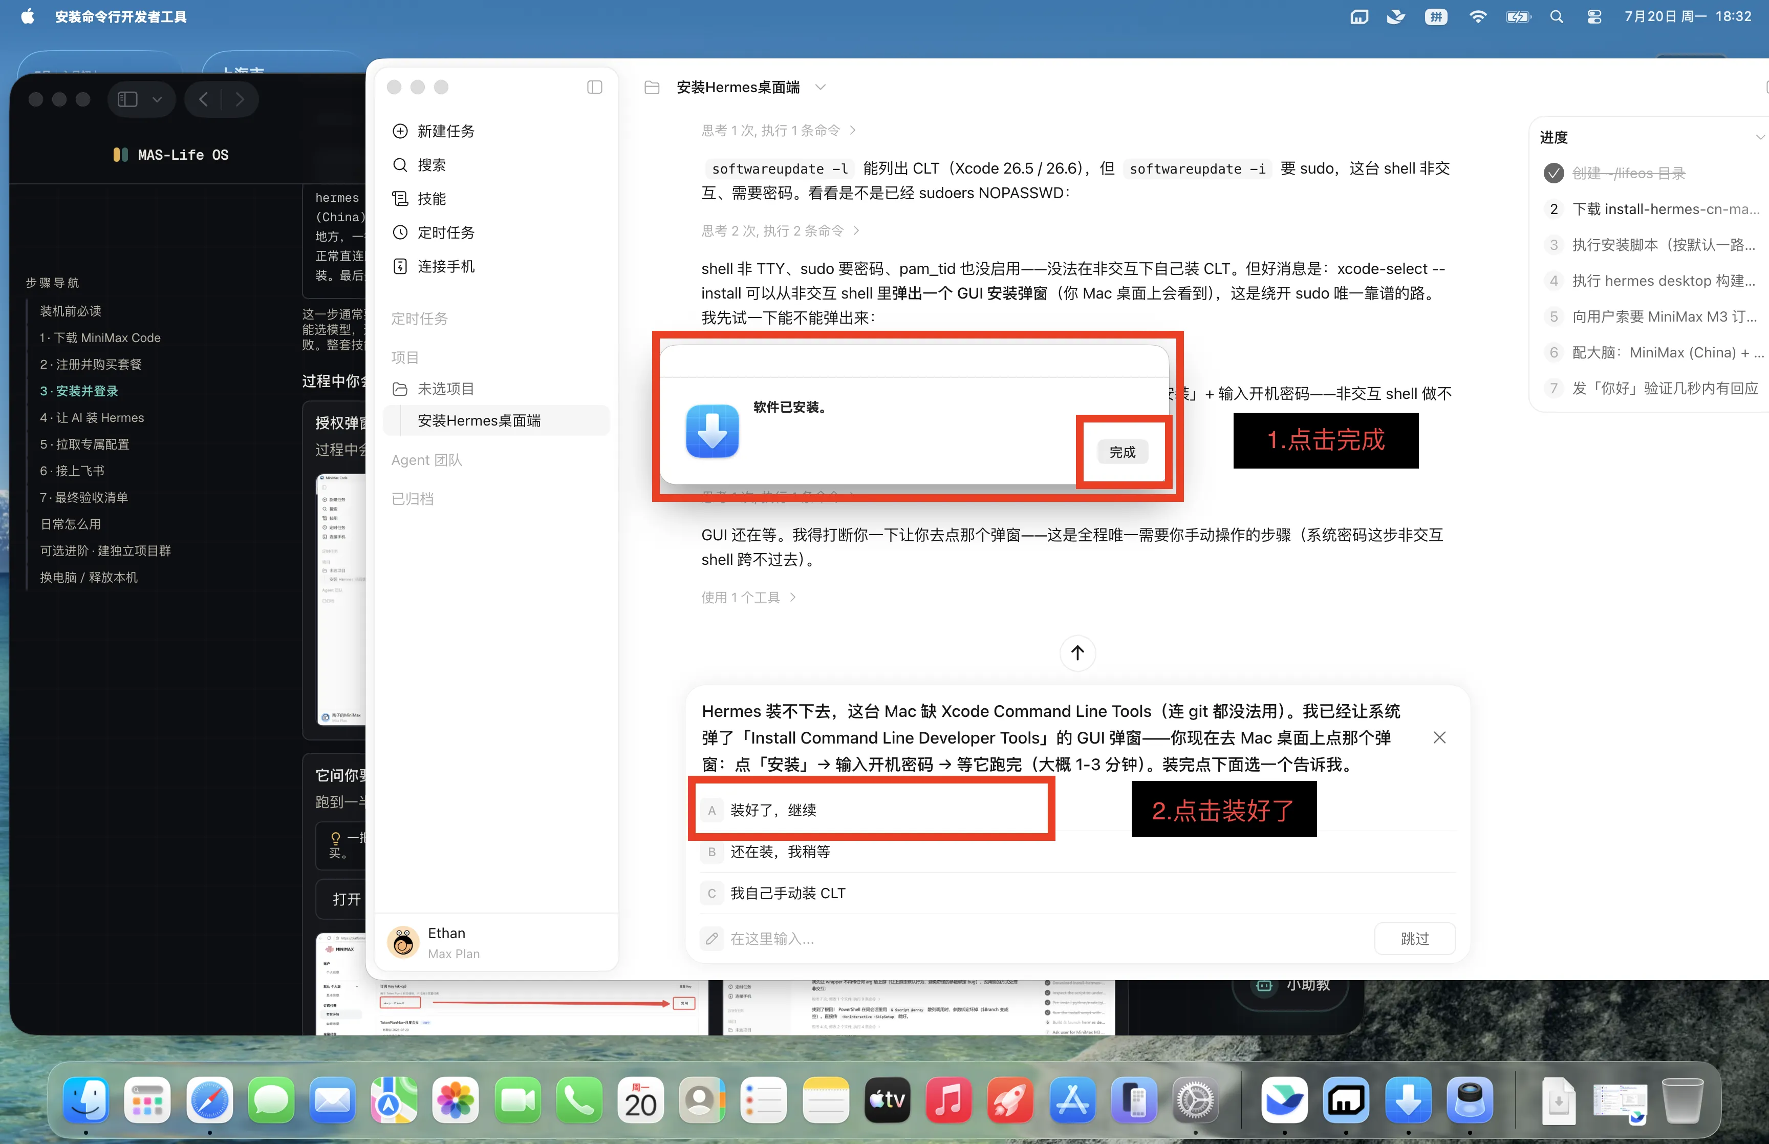Open 日常怎么用 in the MAS-Life OS nav
The width and height of the screenshot is (1769, 1144).
[71, 524]
